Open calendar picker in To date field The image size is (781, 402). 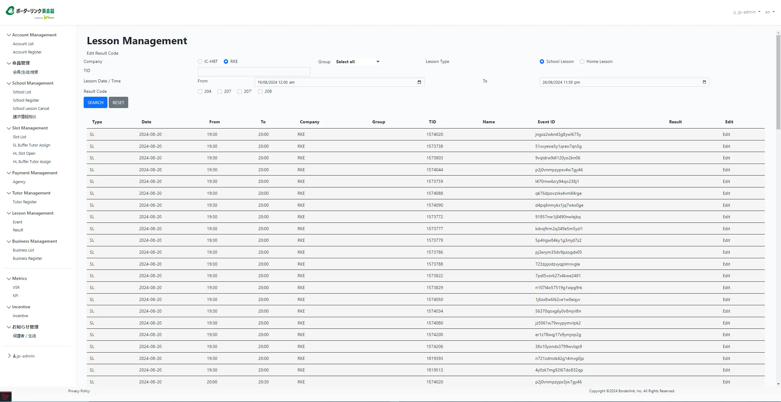click(x=704, y=82)
